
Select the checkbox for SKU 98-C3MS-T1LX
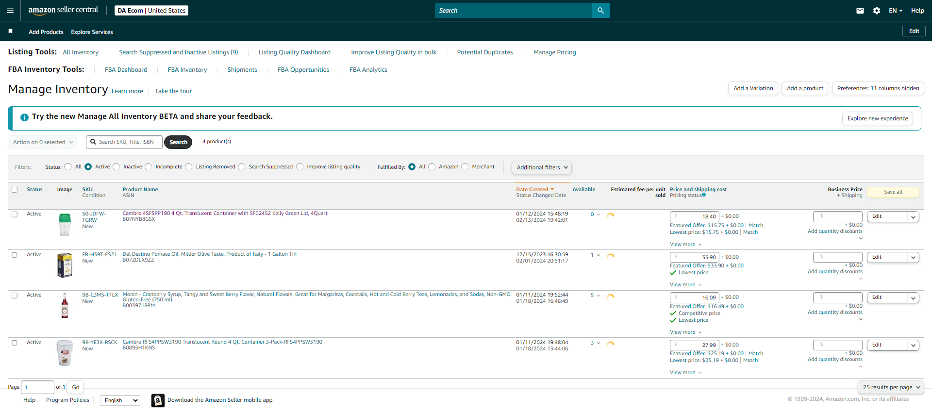pyautogui.click(x=15, y=296)
